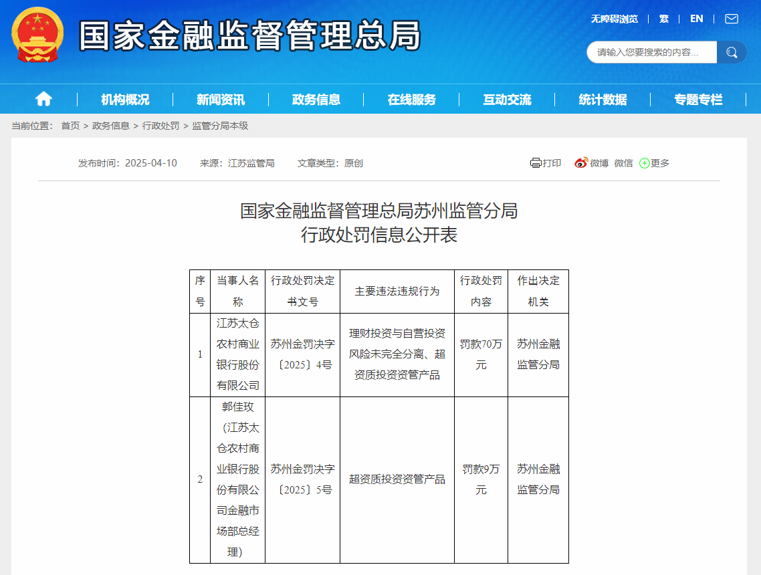Open the 在线服务 menu
The image size is (761, 575).
(x=412, y=100)
